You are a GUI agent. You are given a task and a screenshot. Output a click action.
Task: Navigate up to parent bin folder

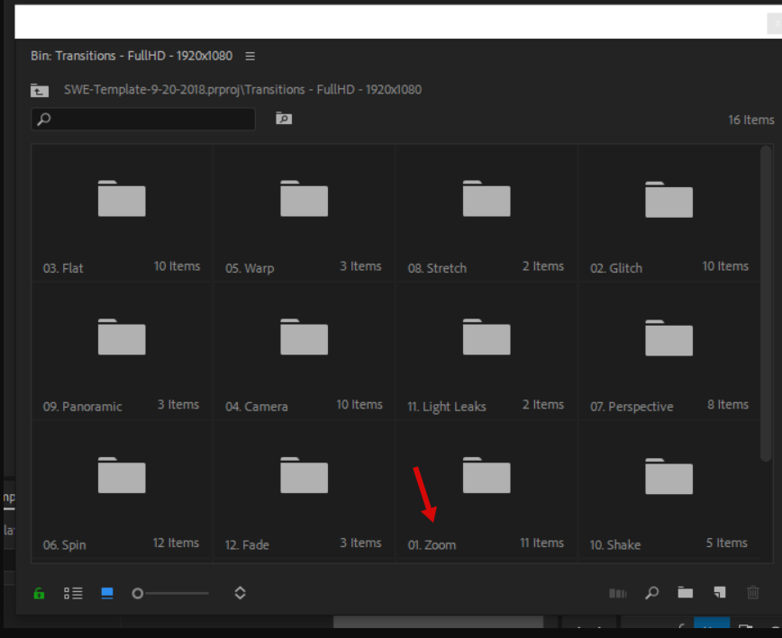(x=39, y=90)
